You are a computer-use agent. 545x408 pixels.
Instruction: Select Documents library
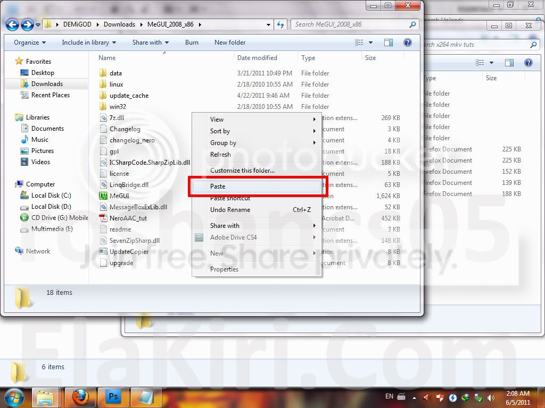[x=47, y=129]
